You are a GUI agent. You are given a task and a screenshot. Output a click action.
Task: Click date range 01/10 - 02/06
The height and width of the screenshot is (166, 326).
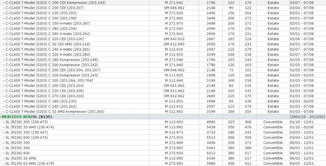click(302, 127)
